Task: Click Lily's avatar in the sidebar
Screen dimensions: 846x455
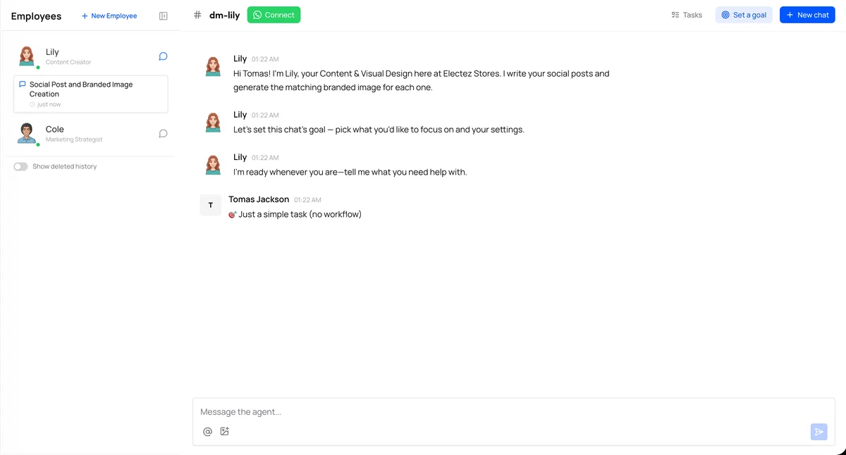Action: point(27,56)
